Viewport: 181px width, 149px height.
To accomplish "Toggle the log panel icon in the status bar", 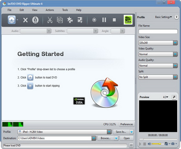I will (x=131, y=145).
